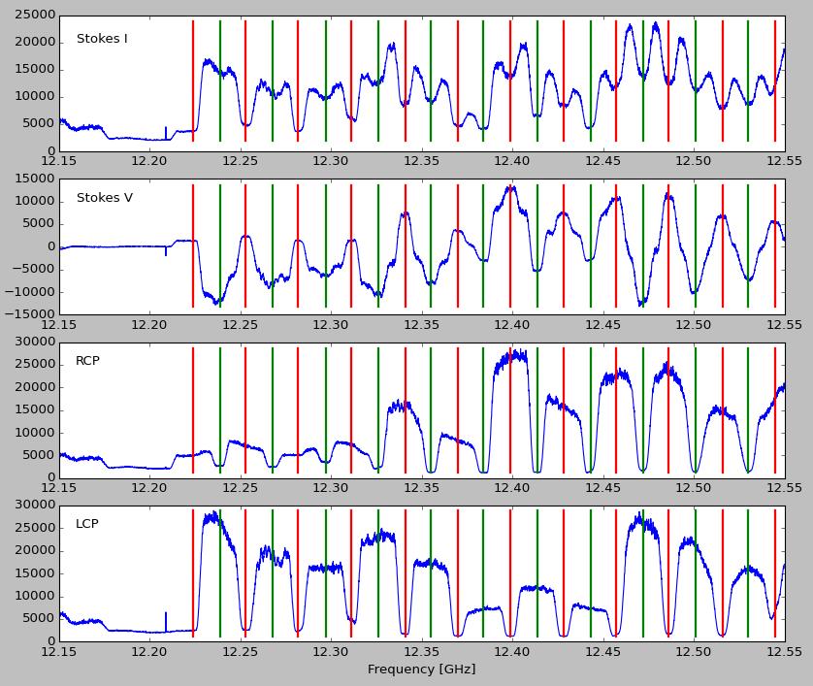Click the Stokes V panel label
The height and width of the screenshot is (686, 813).
click(x=104, y=198)
